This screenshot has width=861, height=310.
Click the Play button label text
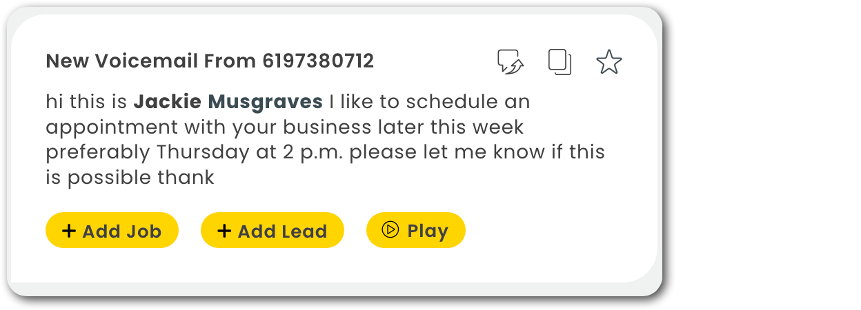point(428,231)
